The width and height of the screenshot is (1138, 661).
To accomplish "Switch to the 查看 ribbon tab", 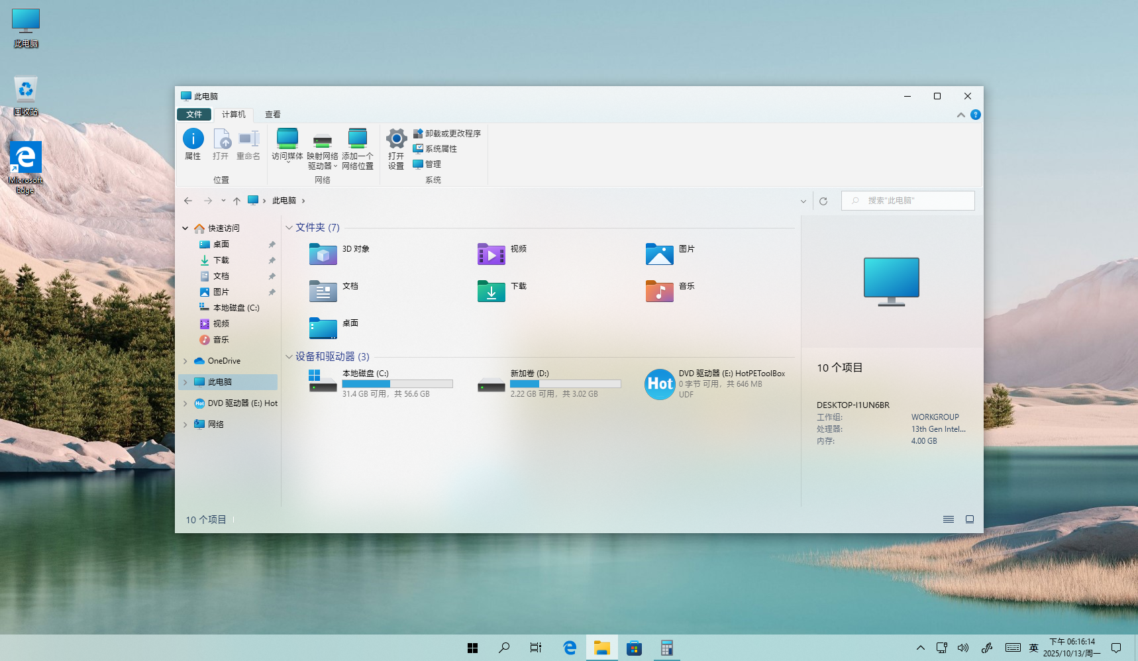I will pyautogui.click(x=272, y=115).
